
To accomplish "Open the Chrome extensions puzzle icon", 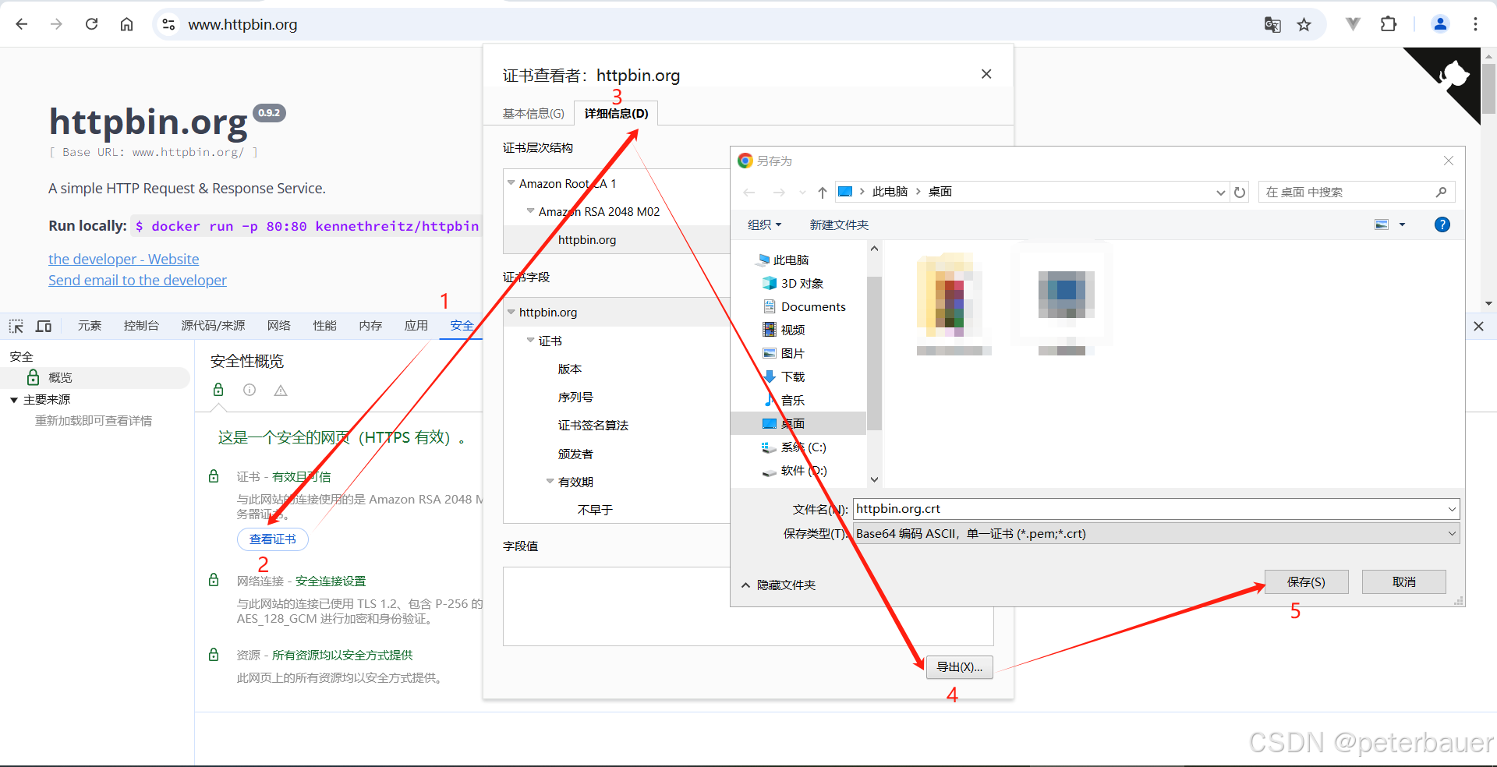I will tap(1389, 24).
